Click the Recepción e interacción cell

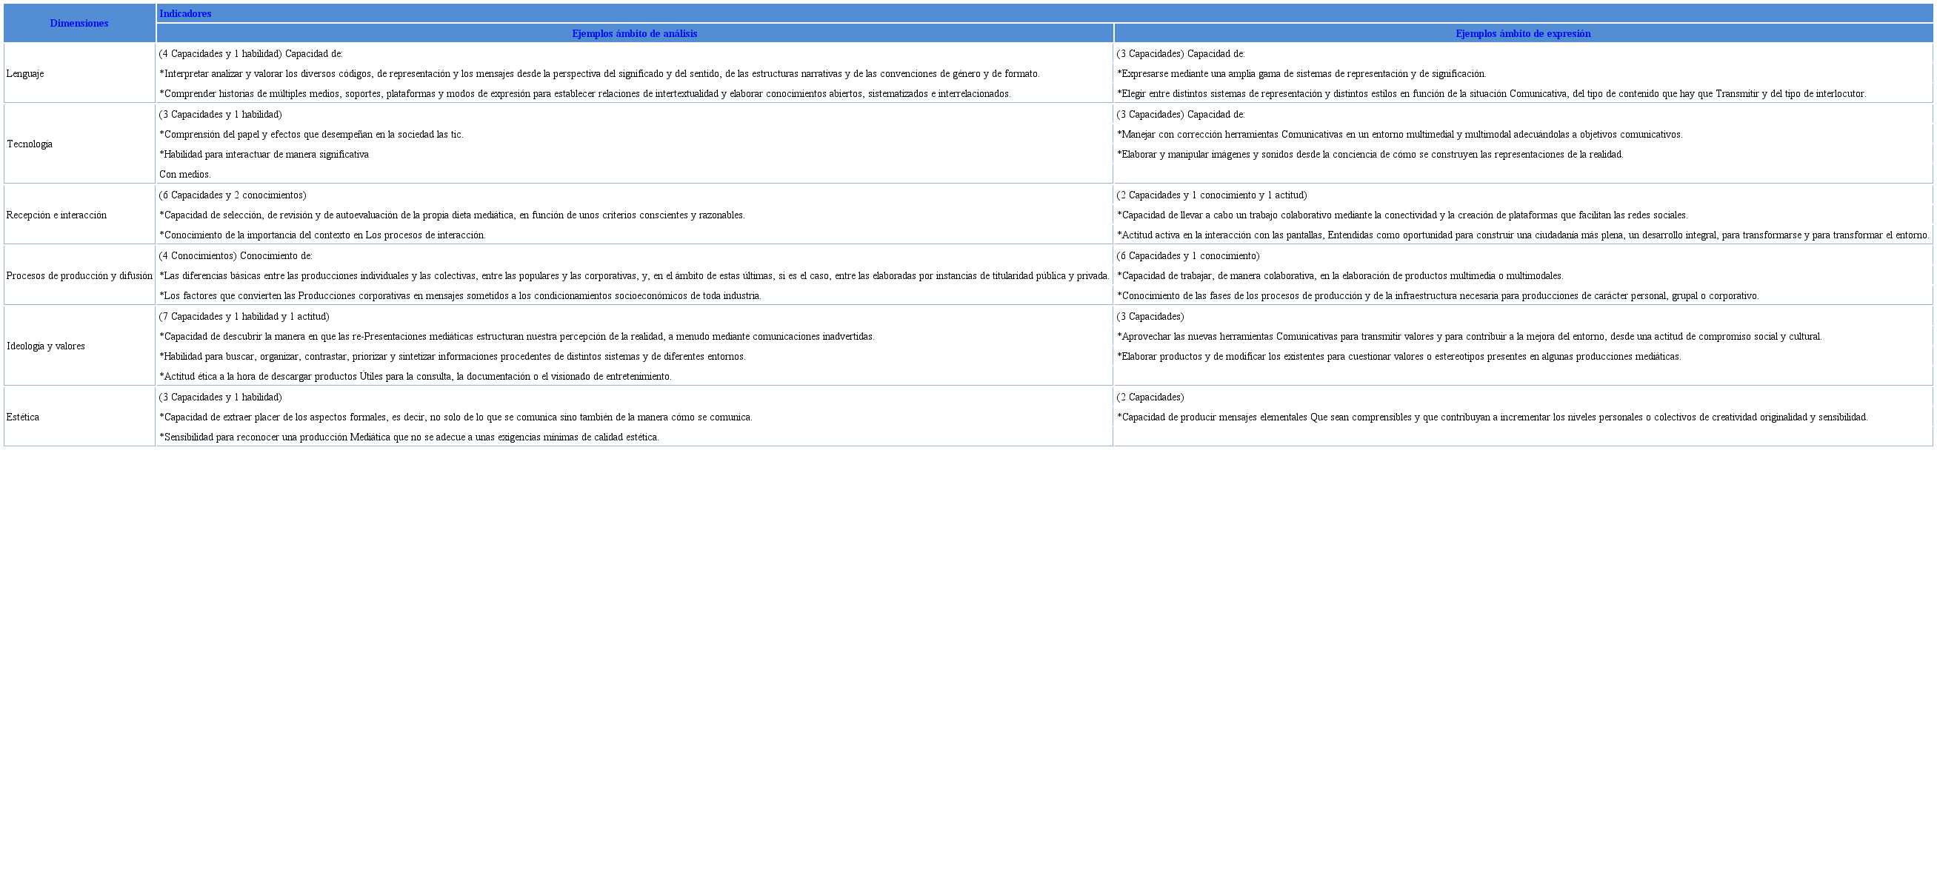[x=56, y=215]
